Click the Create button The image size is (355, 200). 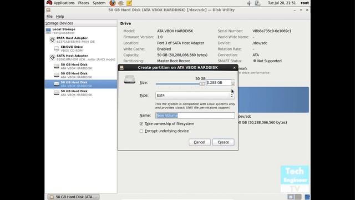coord(223,142)
